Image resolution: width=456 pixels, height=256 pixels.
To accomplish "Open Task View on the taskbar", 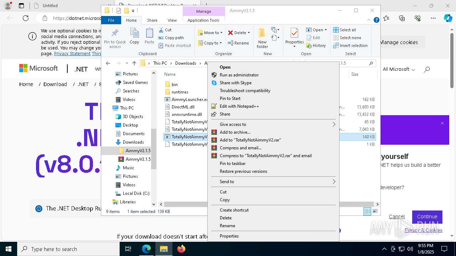I will coord(128,249).
